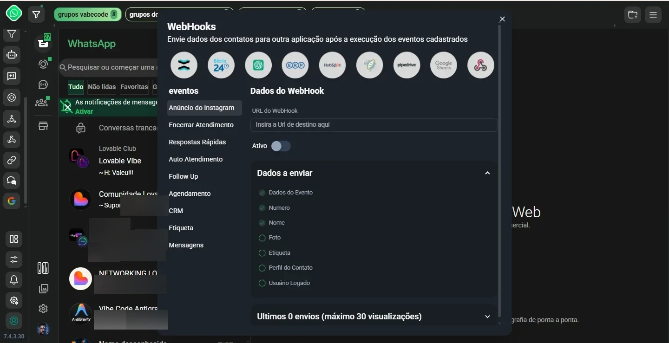
Task: Uncheck the Dados do Evento checkbox
Action: (262, 193)
